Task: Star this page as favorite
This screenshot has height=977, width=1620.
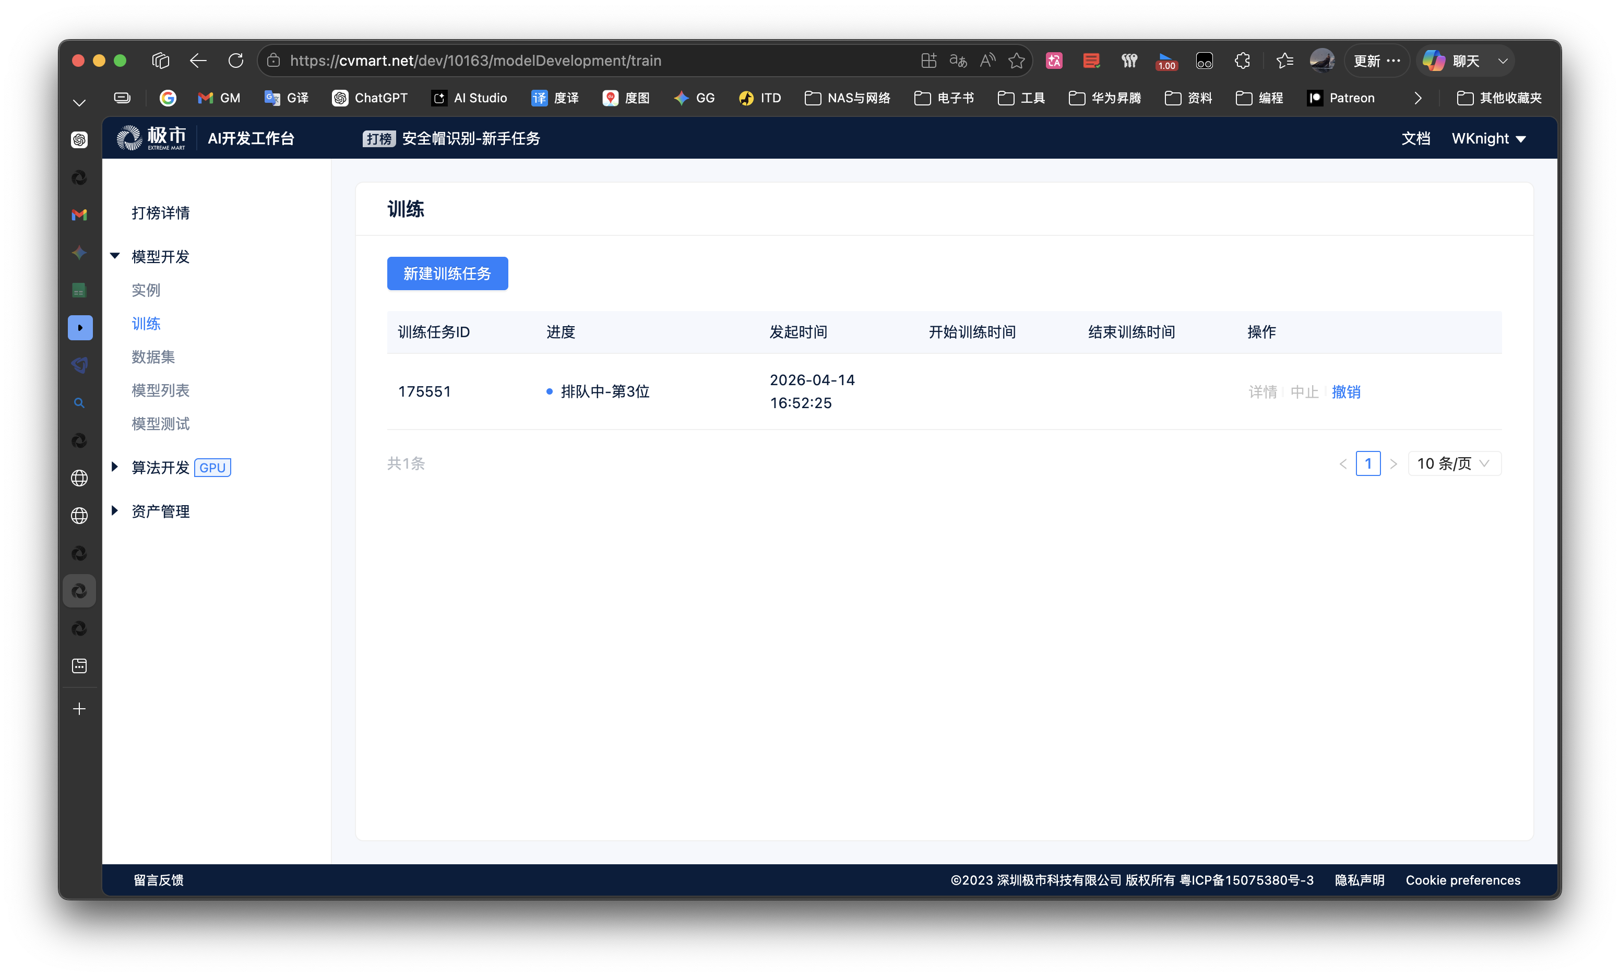Action: point(1017,61)
